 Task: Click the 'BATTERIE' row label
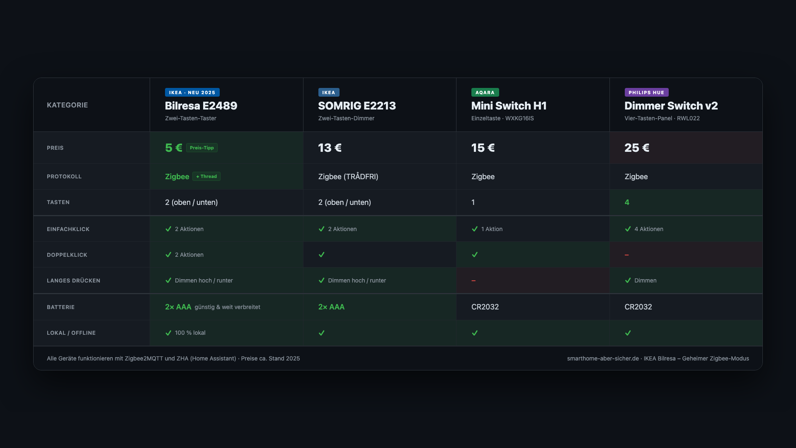pyautogui.click(x=61, y=307)
